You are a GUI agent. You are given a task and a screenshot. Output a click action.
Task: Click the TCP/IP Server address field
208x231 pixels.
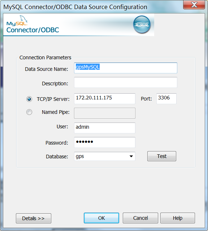(x=105, y=99)
